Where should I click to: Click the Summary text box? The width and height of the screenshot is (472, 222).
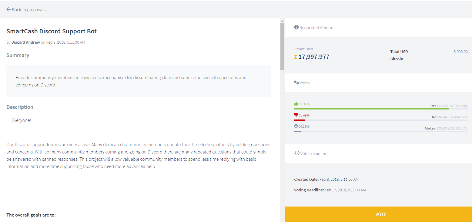[x=139, y=81]
